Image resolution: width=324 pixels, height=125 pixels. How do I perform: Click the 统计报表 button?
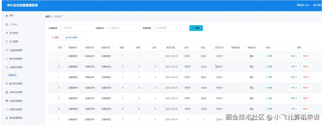[71, 37]
